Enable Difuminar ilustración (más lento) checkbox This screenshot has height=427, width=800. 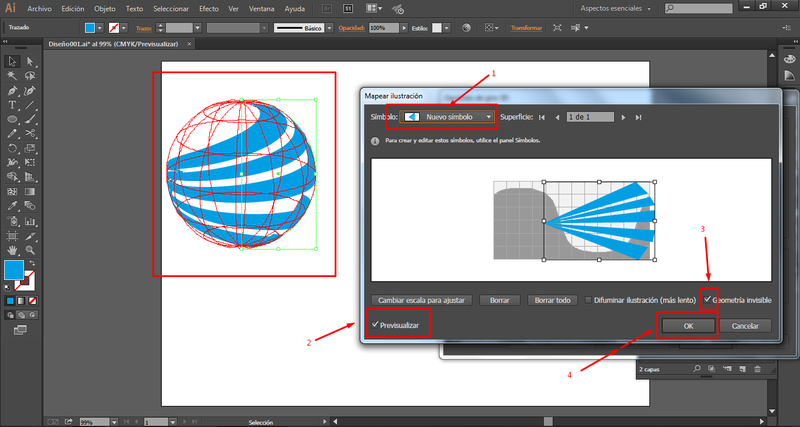coord(589,300)
